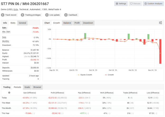Open the Discuss button

135,4
